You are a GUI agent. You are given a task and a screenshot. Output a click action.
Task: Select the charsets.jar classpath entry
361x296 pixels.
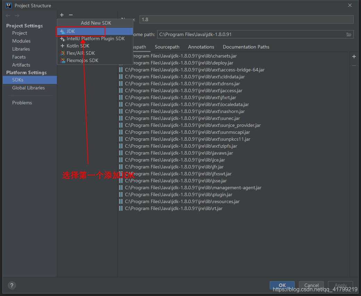click(234, 56)
